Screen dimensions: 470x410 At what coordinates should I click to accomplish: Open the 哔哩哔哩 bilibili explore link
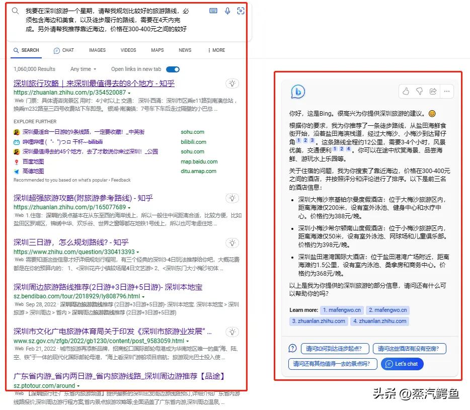point(62,142)
